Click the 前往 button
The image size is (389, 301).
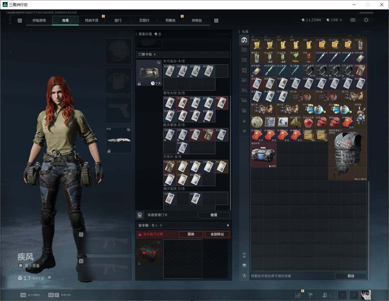pyautogui.click(x=351, y=276)
